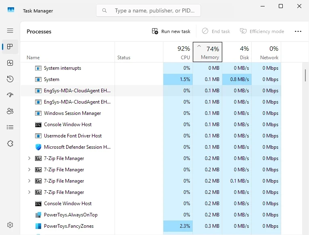Click the Processes page heading
Screen dimensions: 309x235
click(39, 31)
